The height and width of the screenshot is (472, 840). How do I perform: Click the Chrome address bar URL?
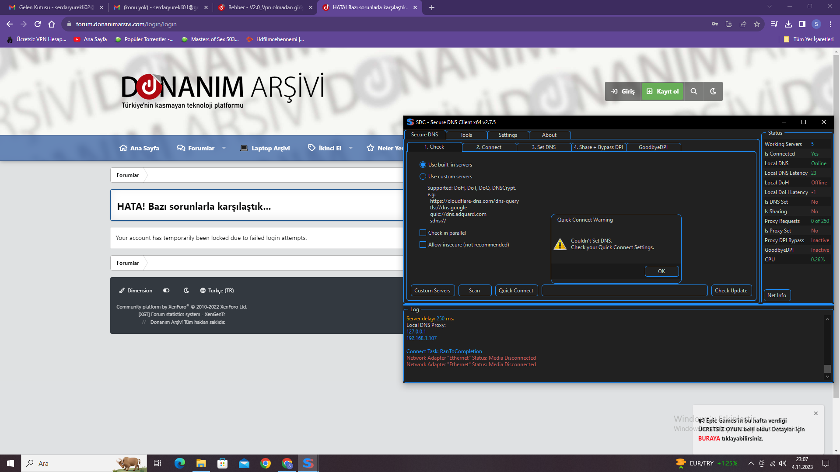(126, 24)
